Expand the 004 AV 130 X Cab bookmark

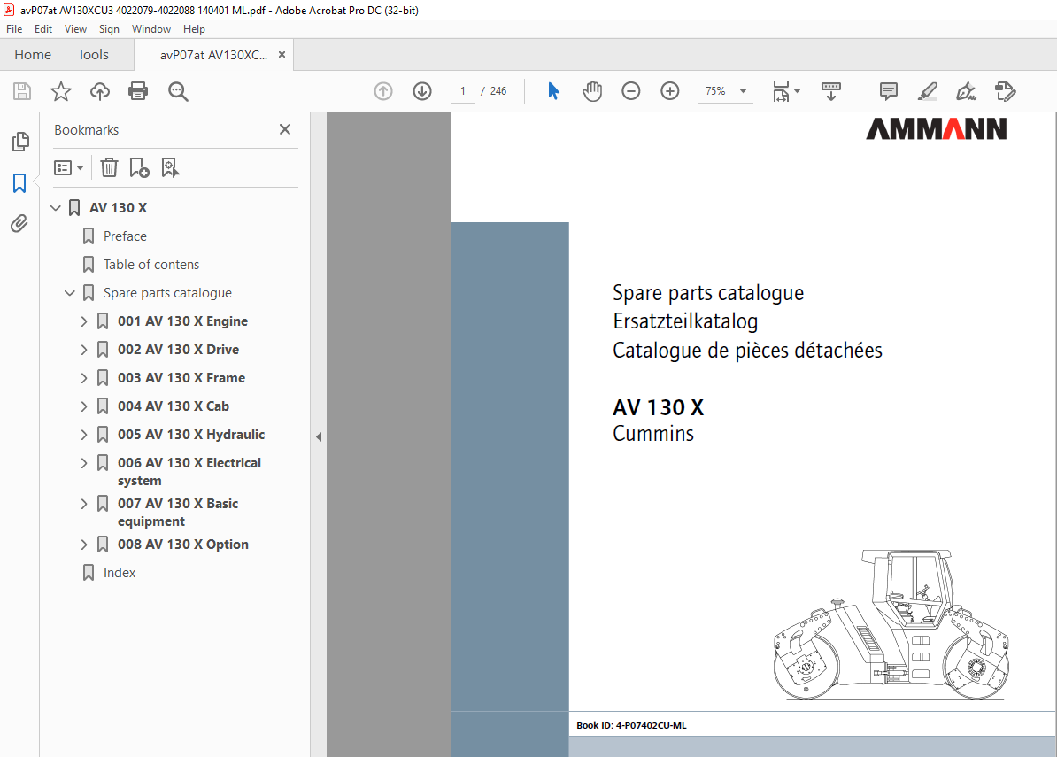[x=83, y=406]
